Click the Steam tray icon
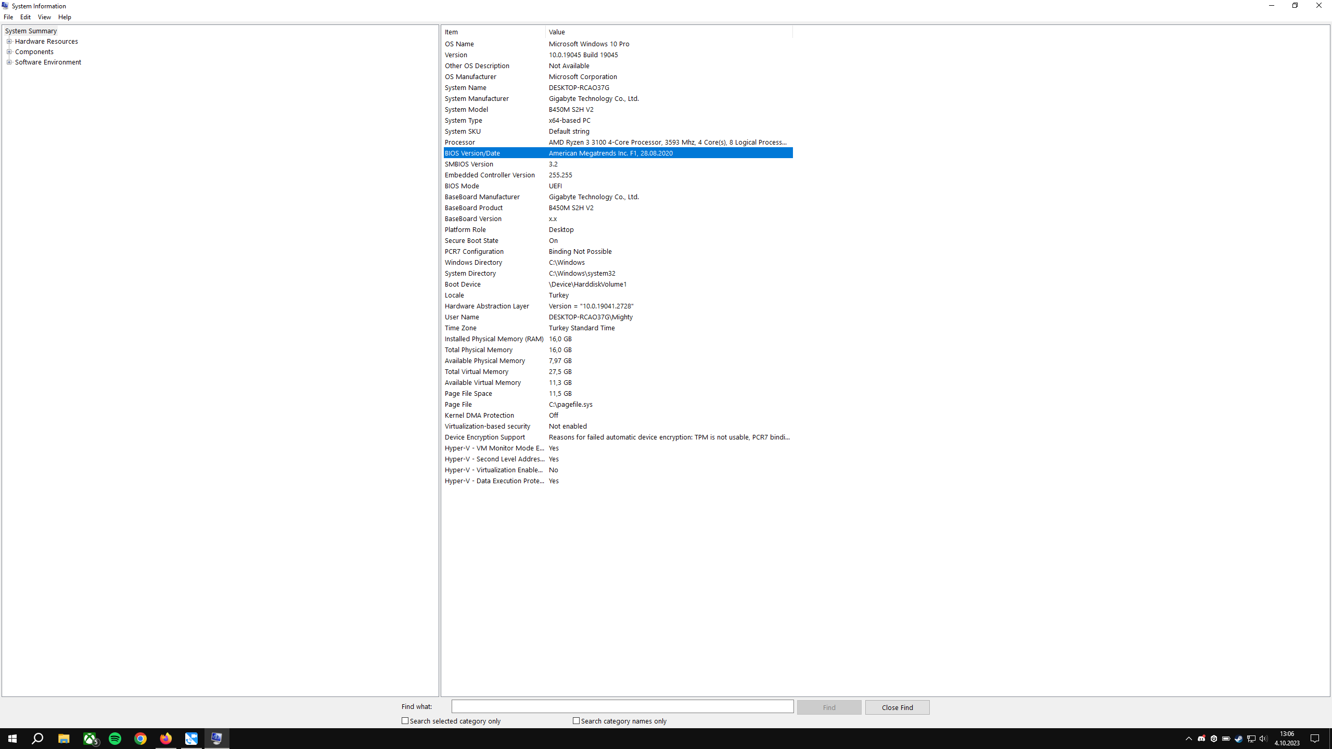The width and height of the screenshot is (1332, 749). pos(1238,739)
